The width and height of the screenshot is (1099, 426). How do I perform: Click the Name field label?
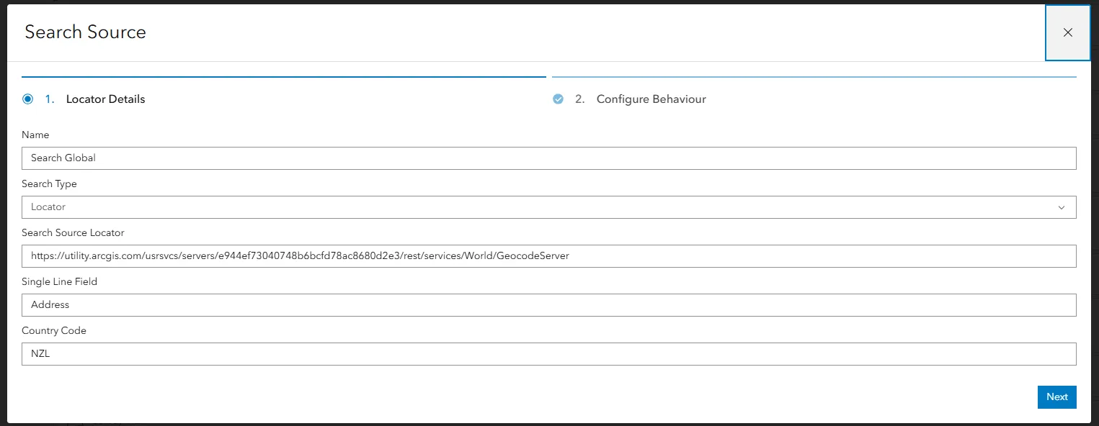[35, 135]
